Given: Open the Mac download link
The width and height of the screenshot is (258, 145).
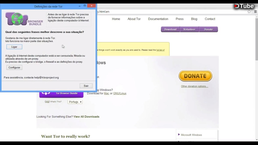Looking at the screenshot, I should pyautogui.click(x=106, y=93).
